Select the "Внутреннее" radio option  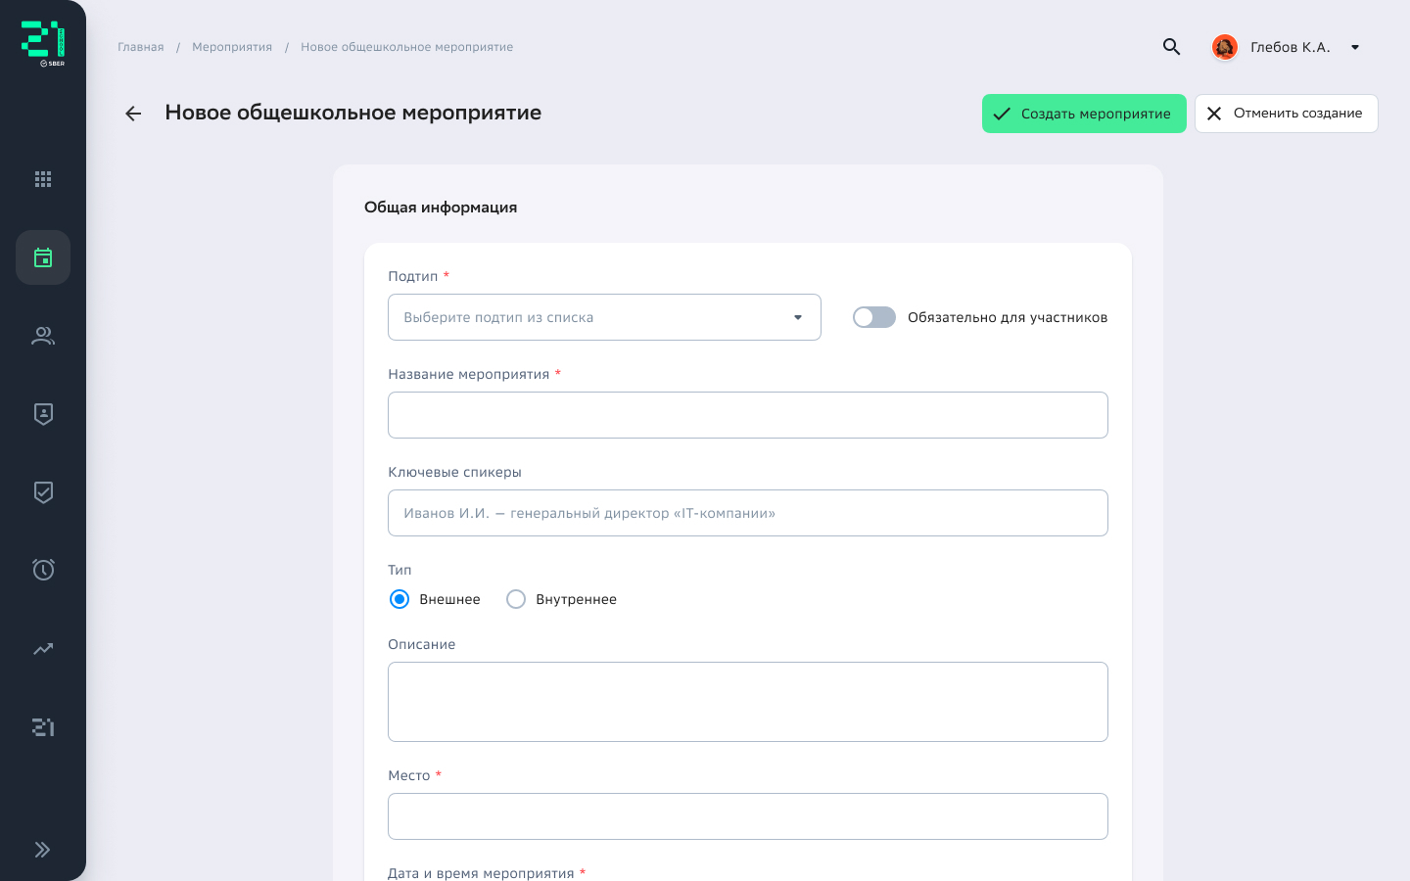pos(516,599)
